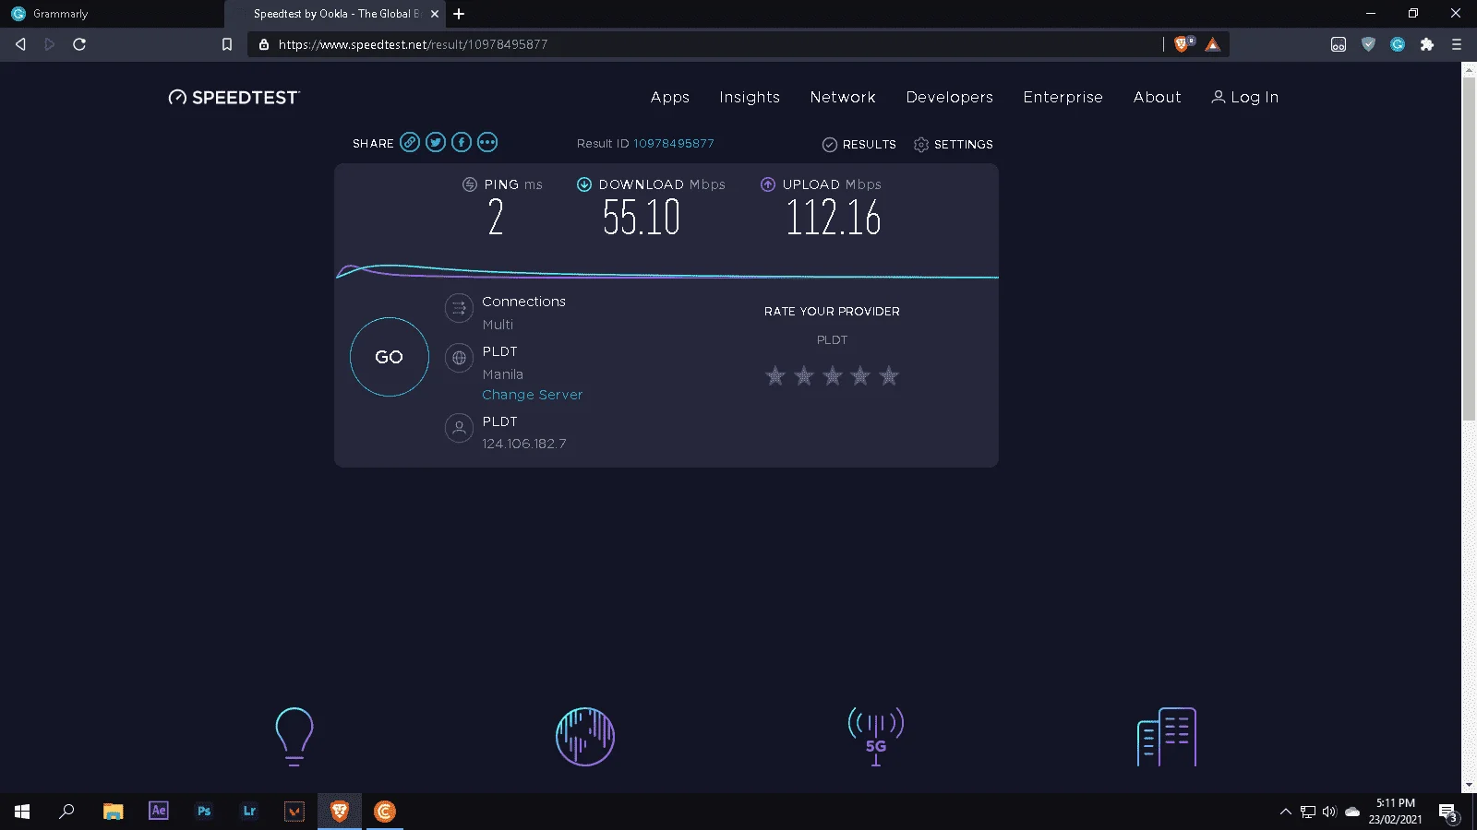Open RESULTS history
1477x830 pixels.
pos(859,145)
